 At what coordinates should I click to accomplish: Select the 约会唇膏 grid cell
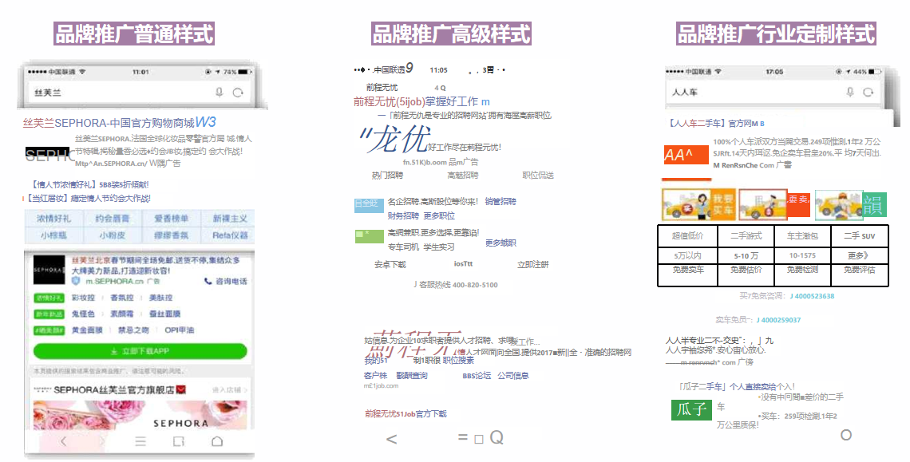click(x=112, y=219)
